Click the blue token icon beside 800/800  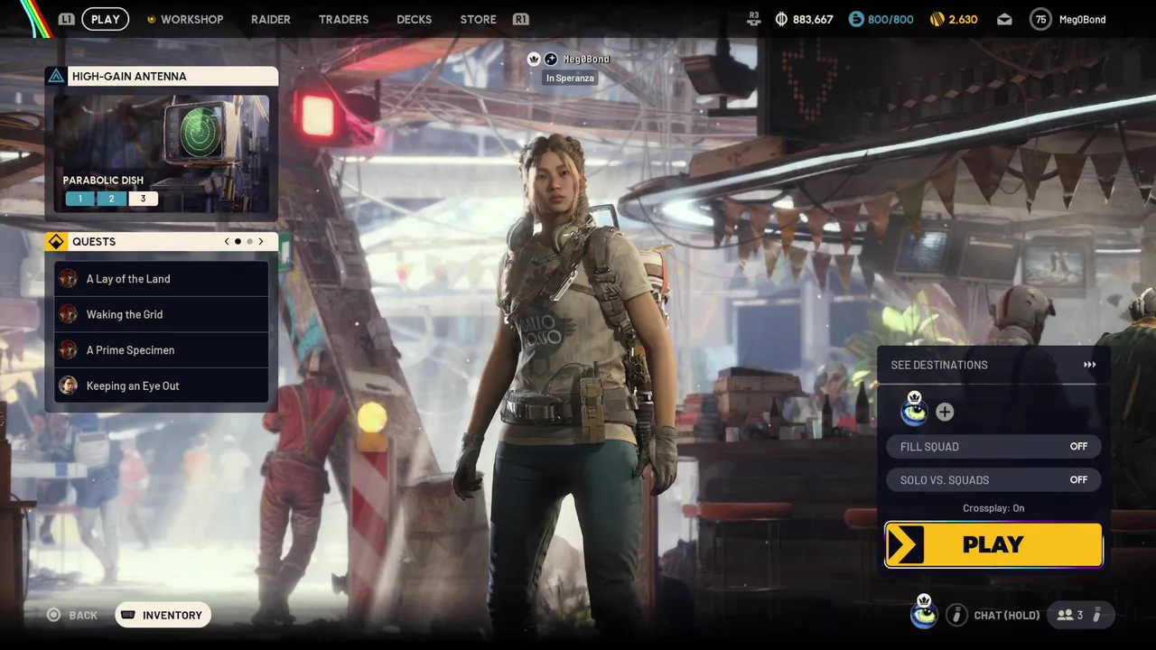pos(856,19)
